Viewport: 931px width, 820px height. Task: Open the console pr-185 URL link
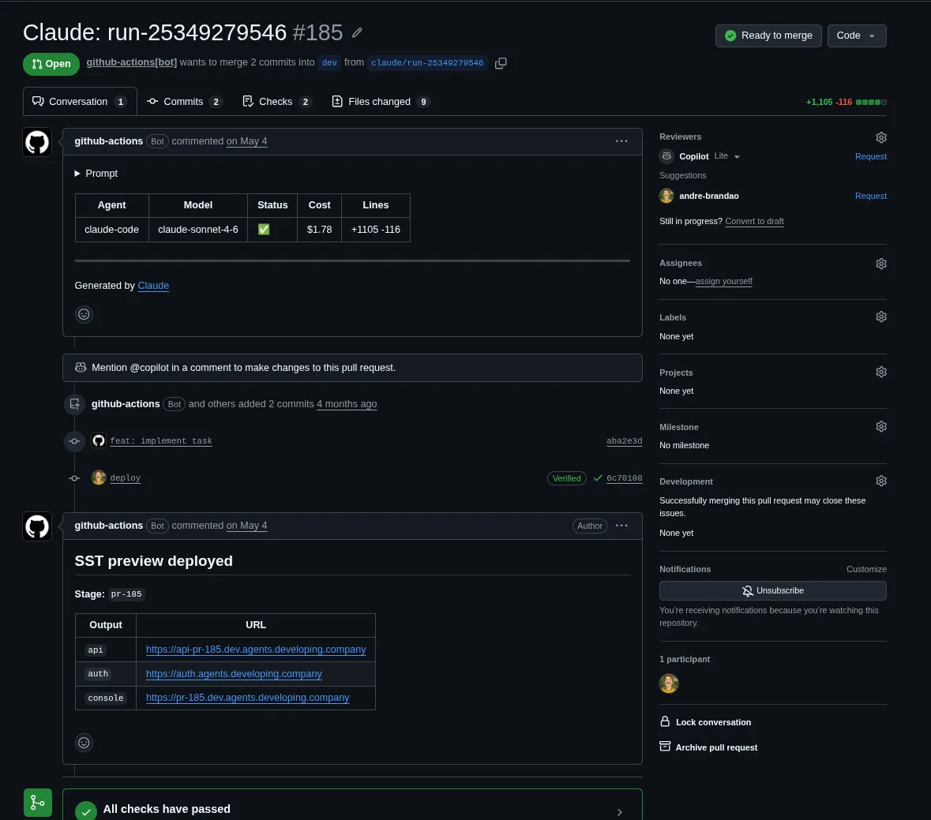pos(248,697)
